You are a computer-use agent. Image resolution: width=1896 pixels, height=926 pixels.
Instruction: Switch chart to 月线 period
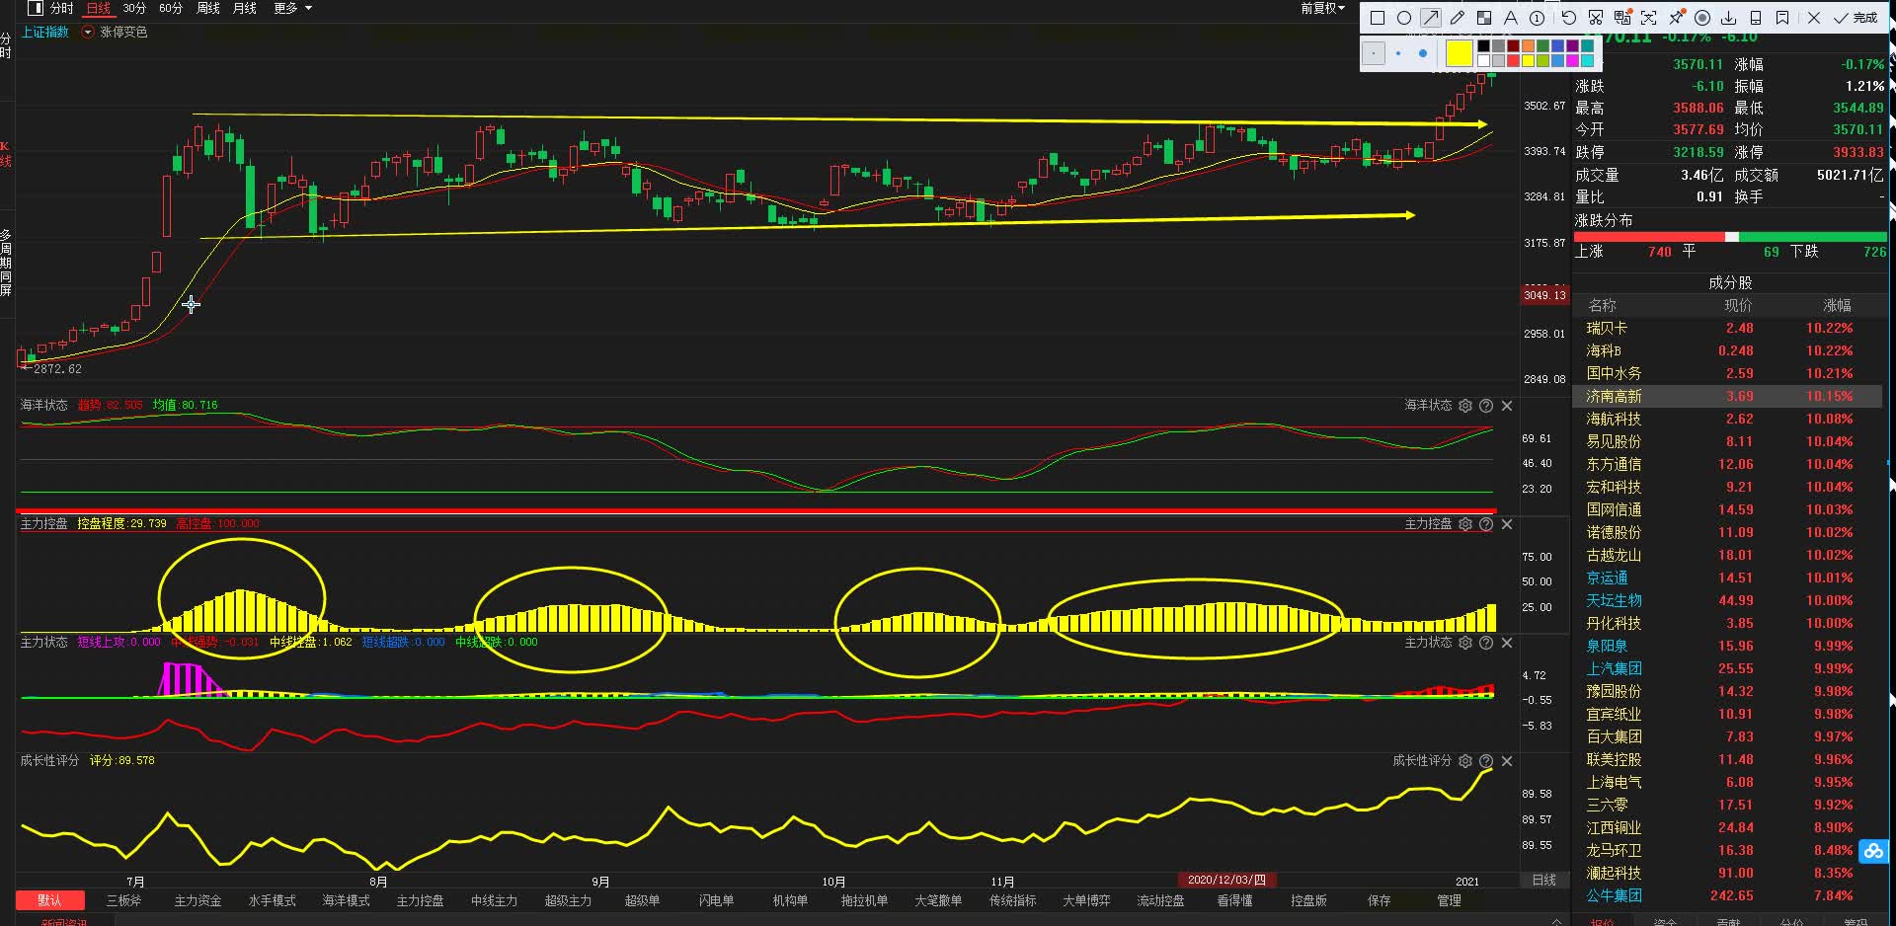244,8
